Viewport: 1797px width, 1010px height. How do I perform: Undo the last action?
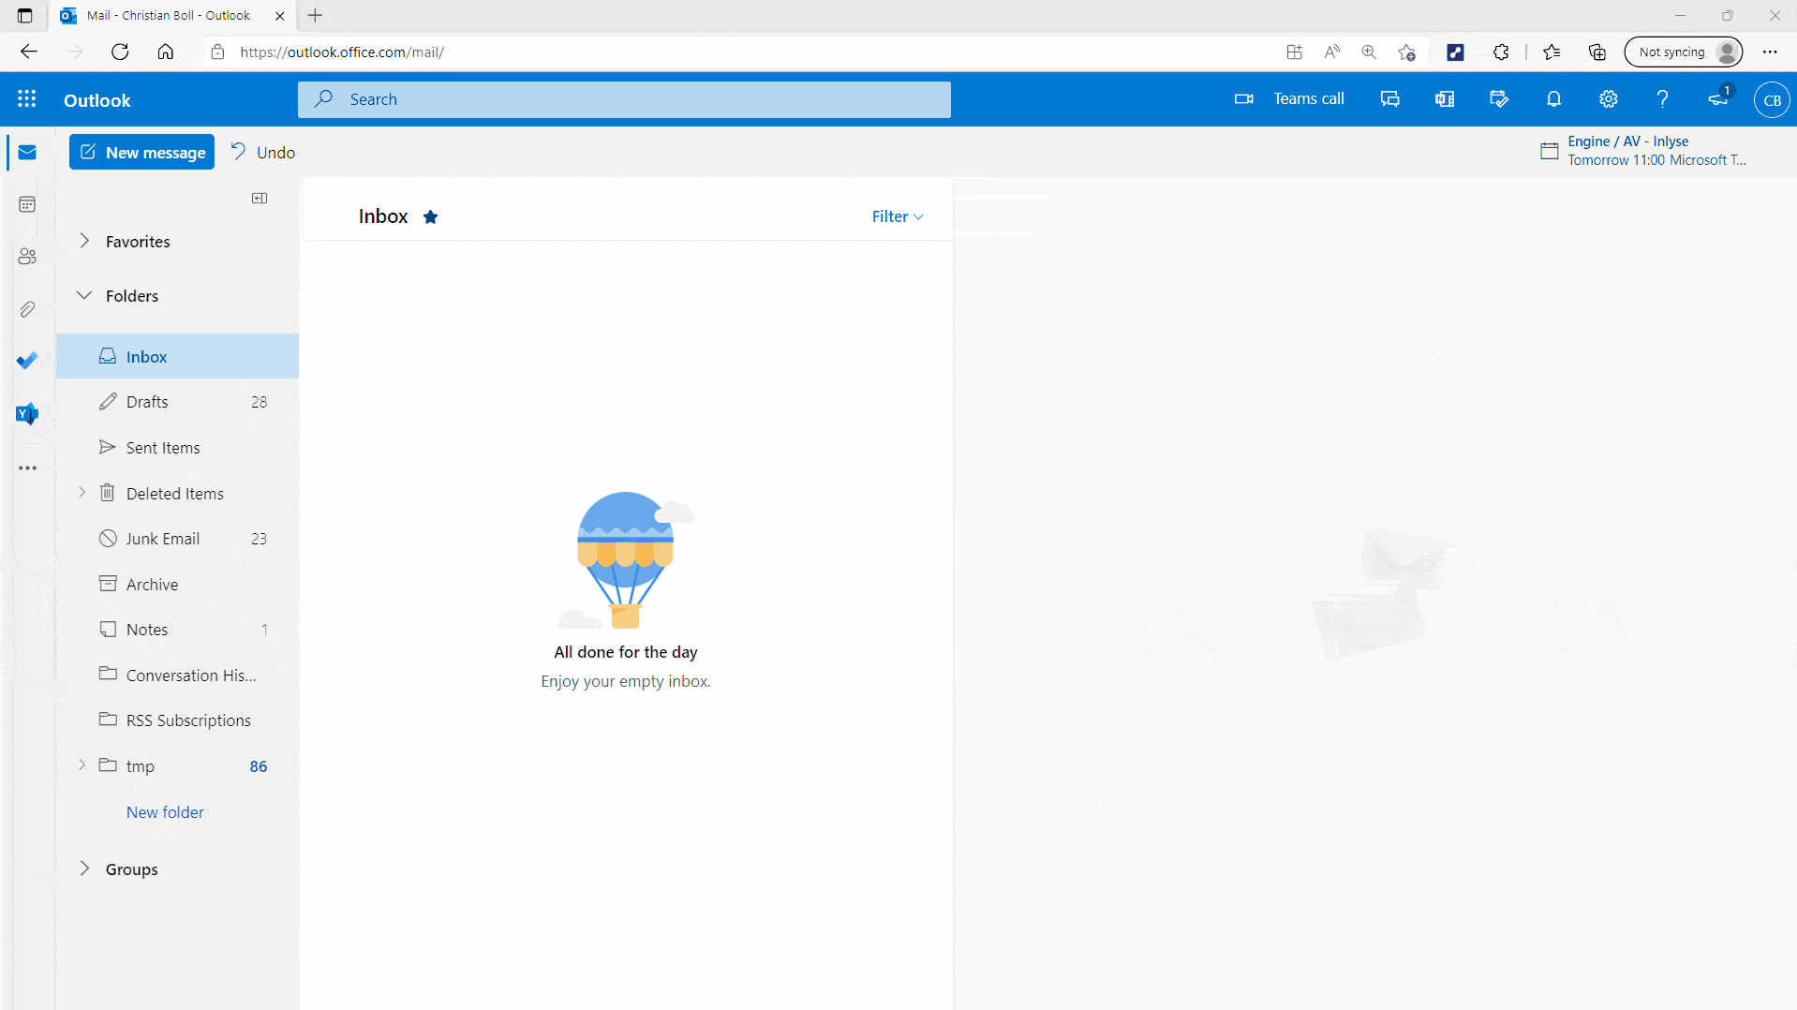(x=263, y=153)
